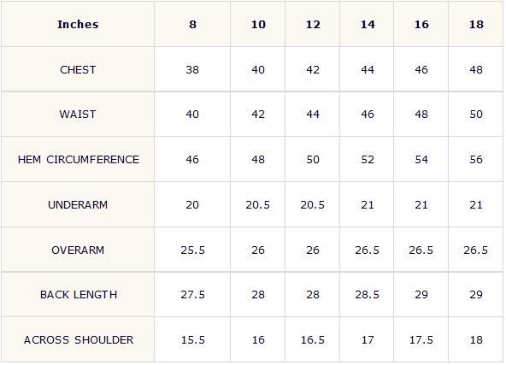Screen dimensions: 506x365
Task: Click the ACROSS SHOULDER row label
Action: coord(79,340)
